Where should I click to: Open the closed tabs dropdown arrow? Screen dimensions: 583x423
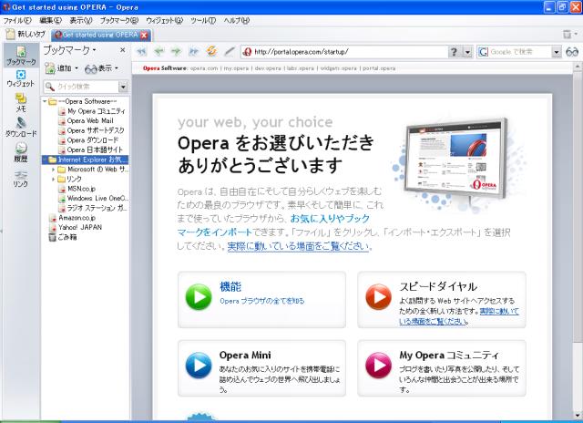[x=576, y=35]
